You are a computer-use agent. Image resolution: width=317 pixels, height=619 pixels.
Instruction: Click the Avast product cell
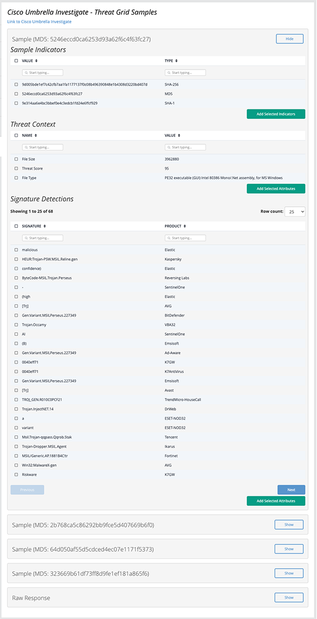[x=170, y=391]
